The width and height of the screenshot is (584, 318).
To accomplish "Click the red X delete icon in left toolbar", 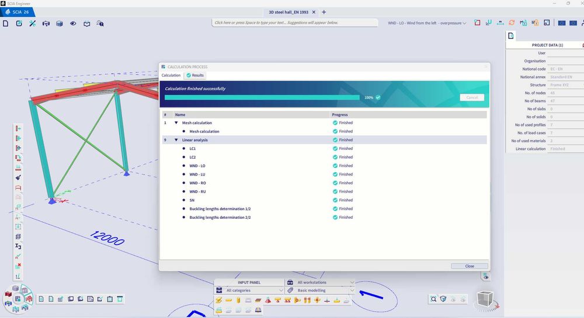I will click(x=18, y=266).
